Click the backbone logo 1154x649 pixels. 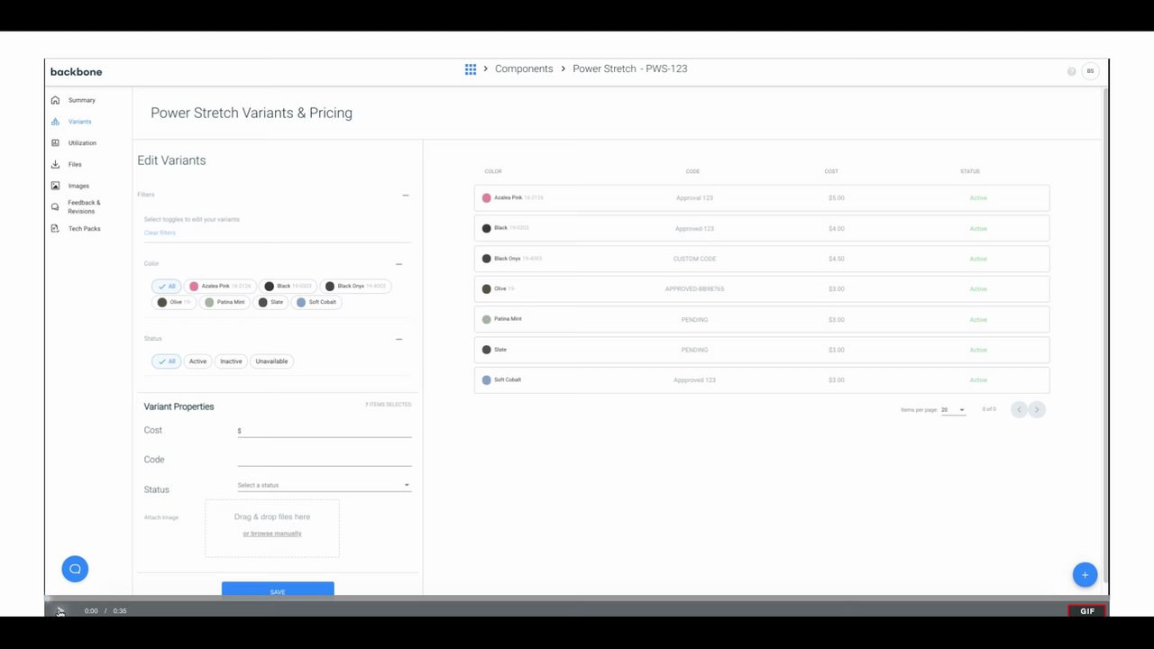tap(76, 72)
